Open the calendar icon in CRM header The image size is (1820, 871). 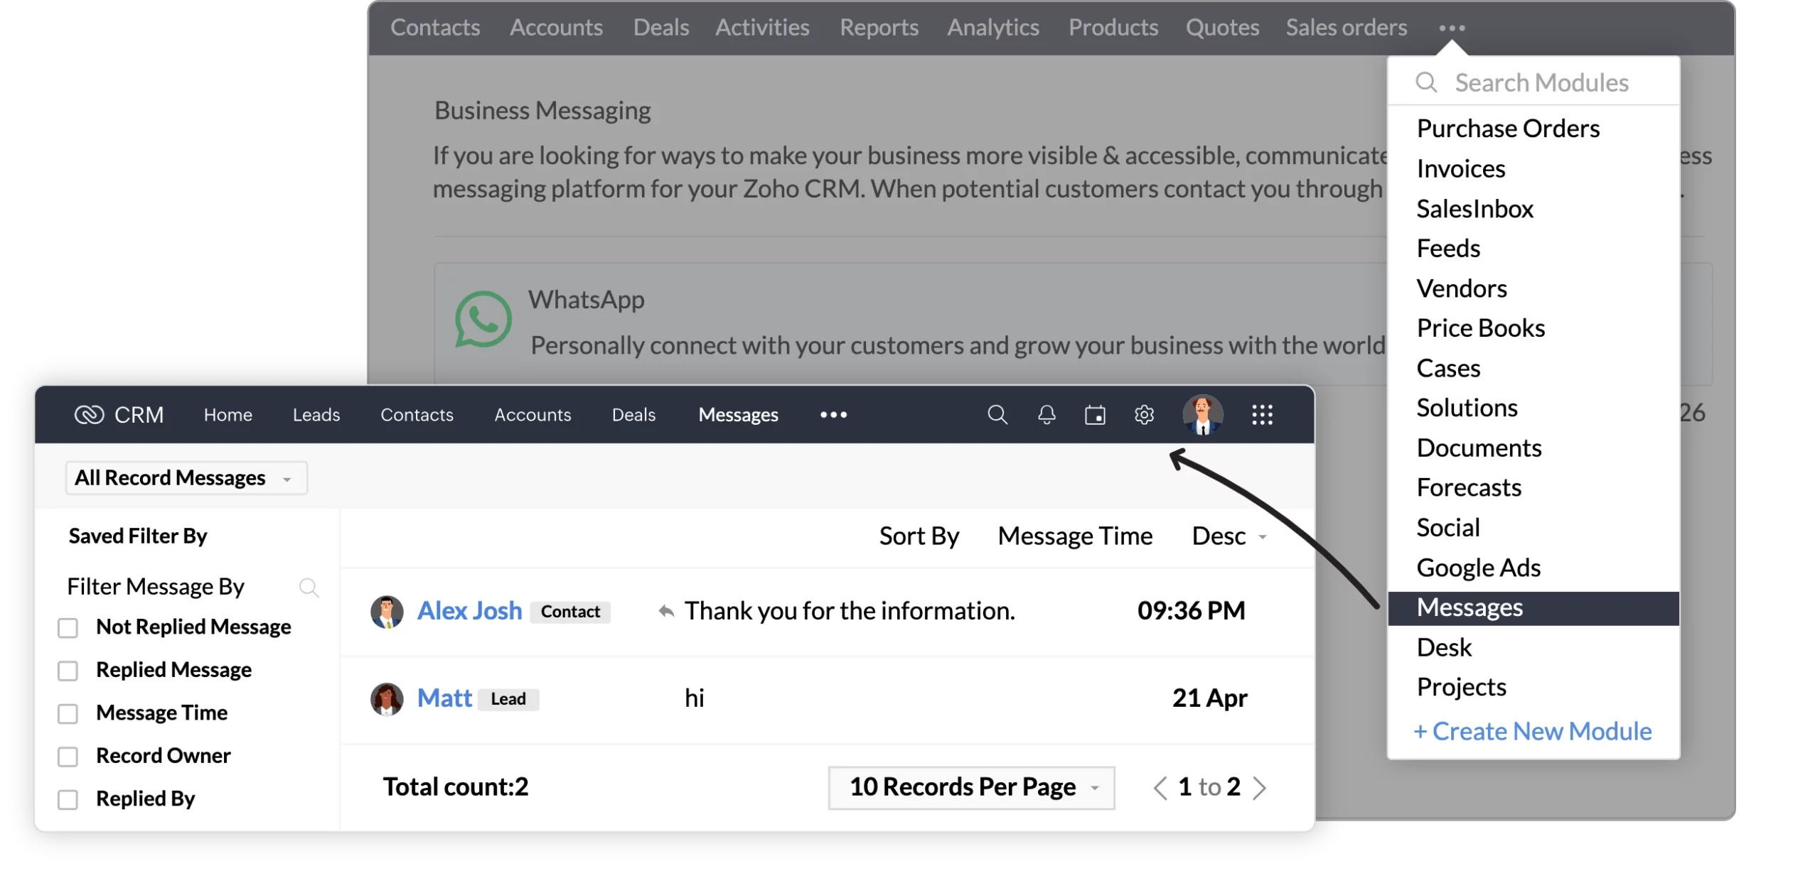click(1095, 415)
